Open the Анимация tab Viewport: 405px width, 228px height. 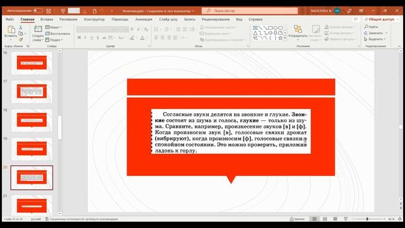(144, 20)
